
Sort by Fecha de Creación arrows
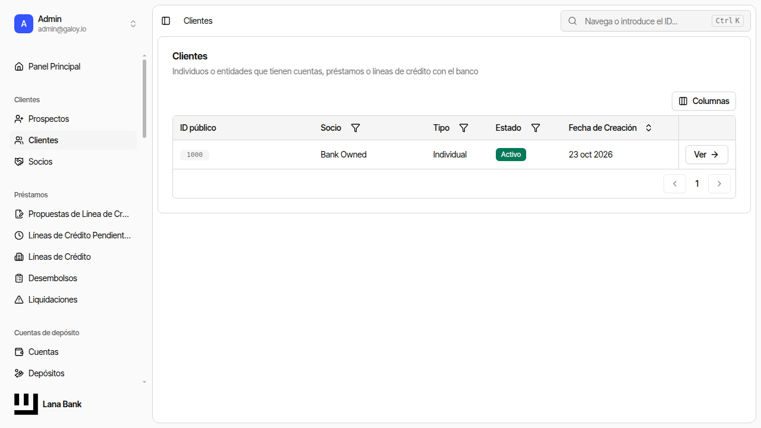[x=649, y=128]
